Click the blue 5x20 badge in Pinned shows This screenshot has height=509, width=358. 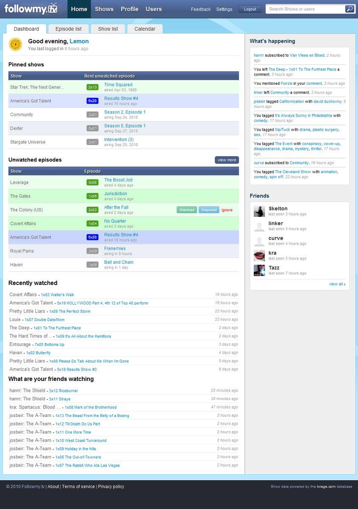[x=92, y=101]
